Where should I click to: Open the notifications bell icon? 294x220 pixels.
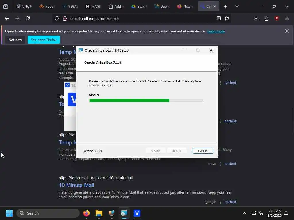[286, 213]
